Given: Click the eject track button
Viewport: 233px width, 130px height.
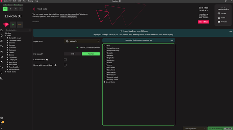Looking at the screenshot, I should point(10,9).
